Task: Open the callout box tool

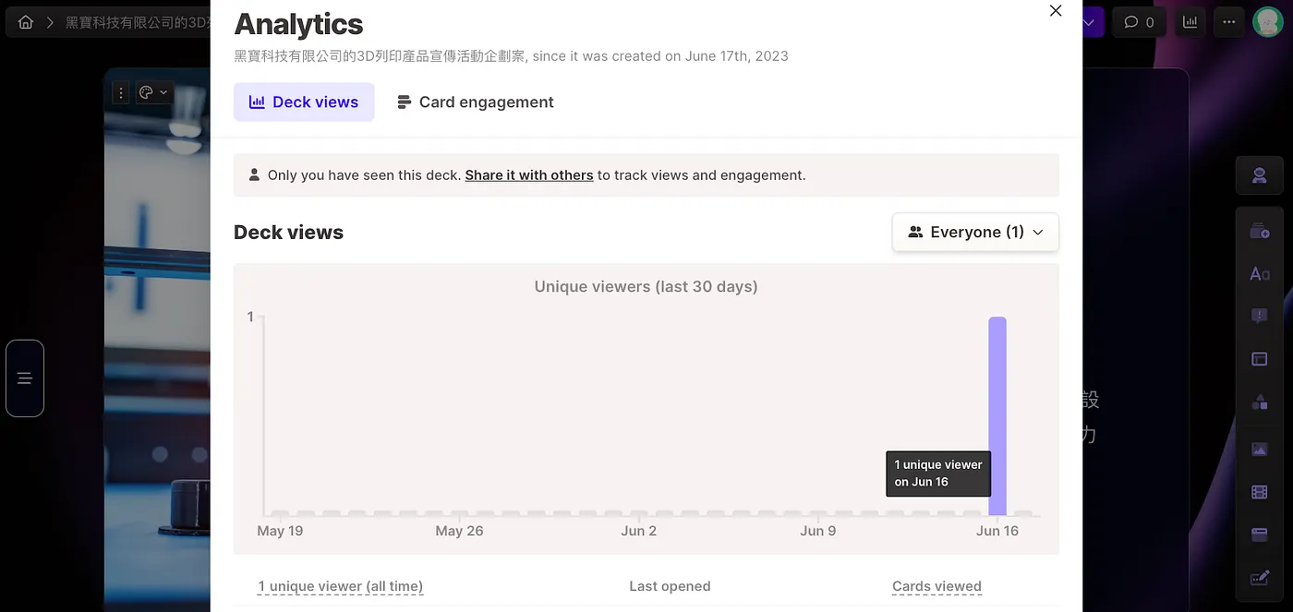Action: point(1260,317)
